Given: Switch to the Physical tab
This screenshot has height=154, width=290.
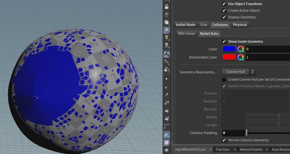Looking at the screenshot, I should [x=240, y=25].
